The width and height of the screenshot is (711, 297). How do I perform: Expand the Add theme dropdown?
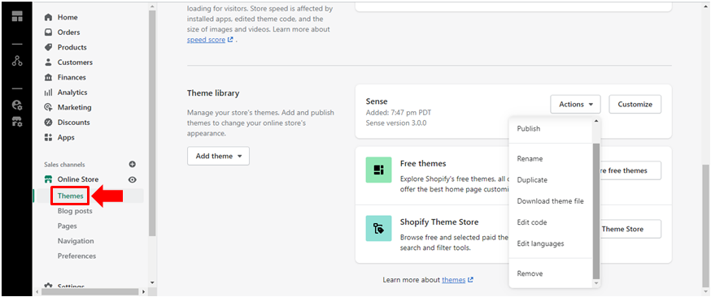click(218, 156)
